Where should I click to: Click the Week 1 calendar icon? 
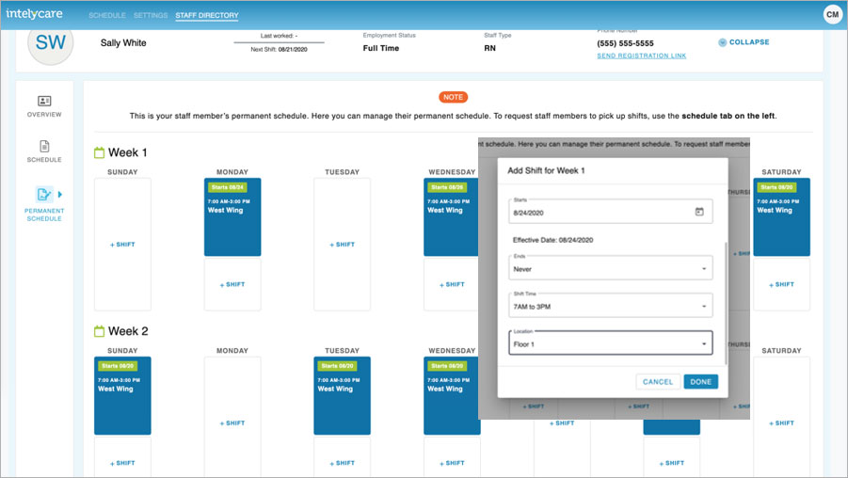(100, 152)
